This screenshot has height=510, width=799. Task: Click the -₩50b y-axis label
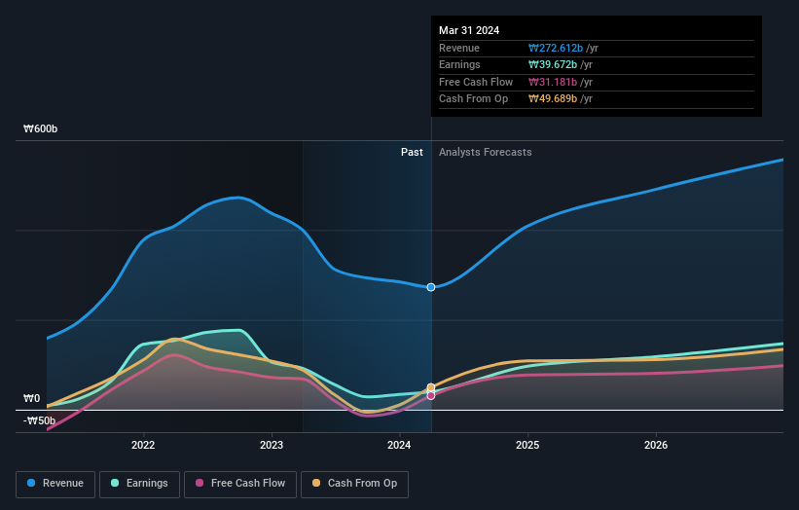39,420
